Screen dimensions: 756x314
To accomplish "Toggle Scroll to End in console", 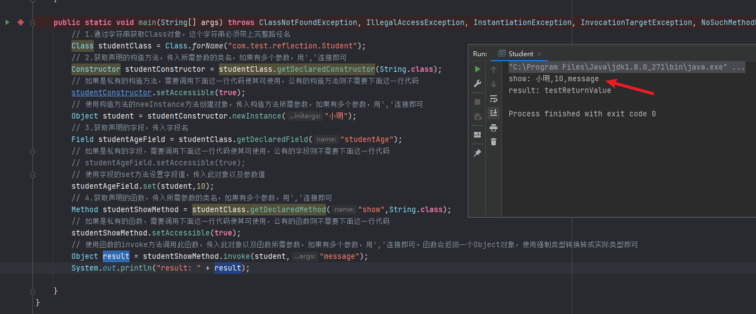I will 494,113.
